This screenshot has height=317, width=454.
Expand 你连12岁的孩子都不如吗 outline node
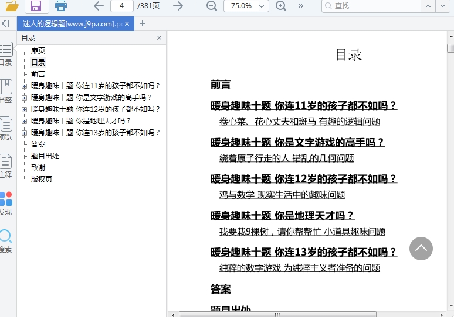tap(24, 109)
